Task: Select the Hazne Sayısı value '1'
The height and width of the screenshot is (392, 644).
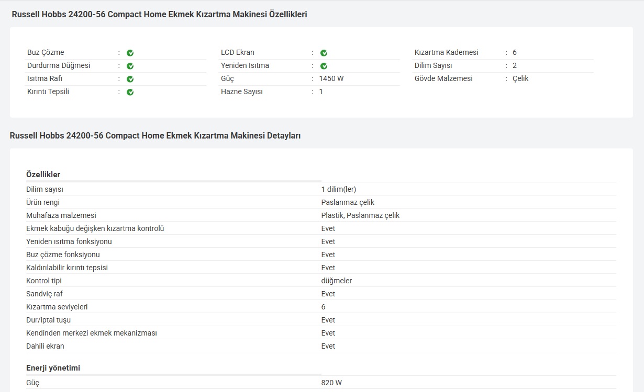Action: click(x=321, y=91)
